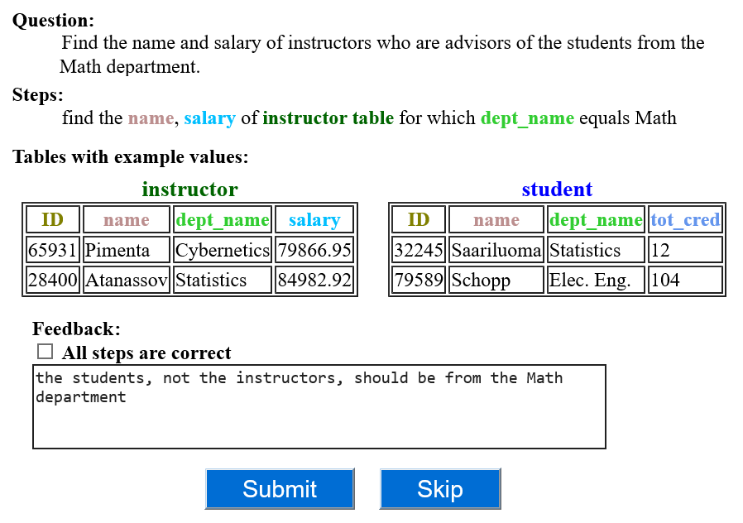Click the salary cell 84982.92

coord(314,280)
